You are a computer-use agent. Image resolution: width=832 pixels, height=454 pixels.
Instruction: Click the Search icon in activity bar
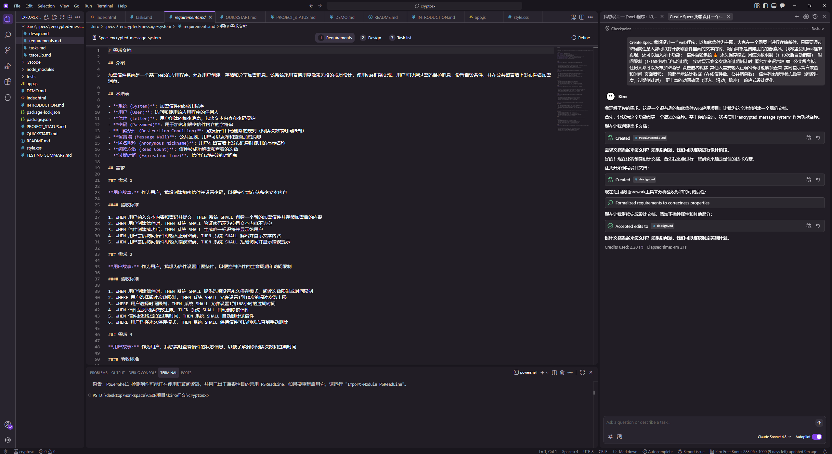click(8, 35)
